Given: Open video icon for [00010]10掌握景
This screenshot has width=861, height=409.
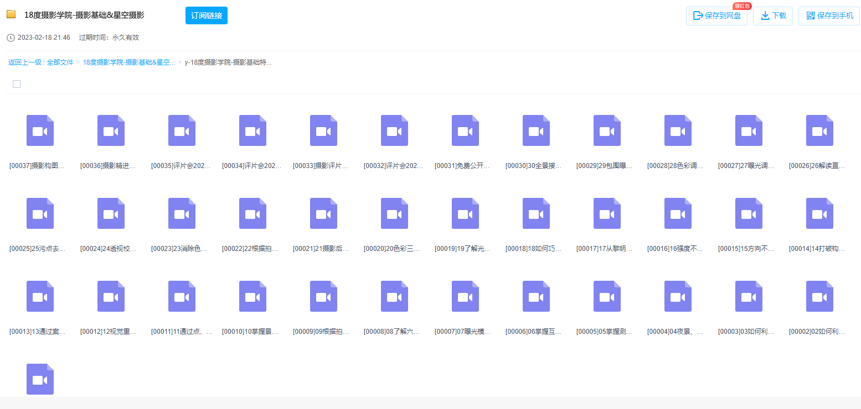Looking at the screenshot, I should (252, 296).
